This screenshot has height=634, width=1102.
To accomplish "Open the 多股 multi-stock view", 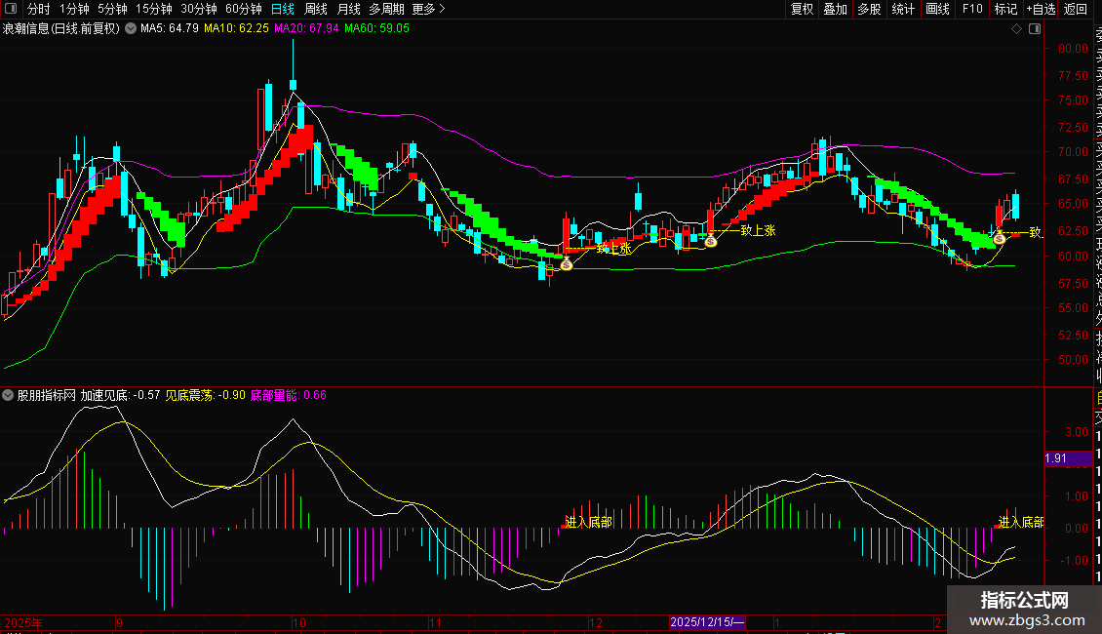I will [869, 9].
